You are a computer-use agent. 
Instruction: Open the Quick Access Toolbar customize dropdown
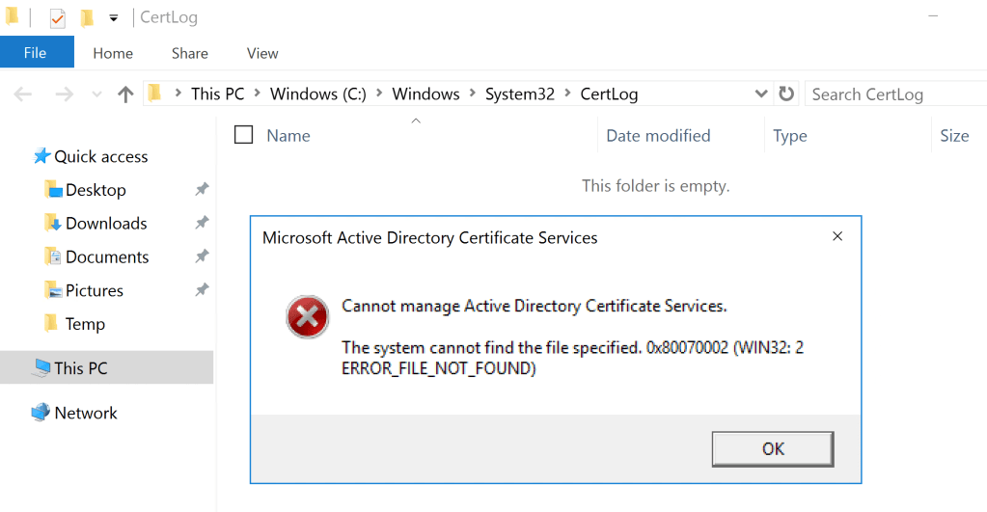[114, 17]
